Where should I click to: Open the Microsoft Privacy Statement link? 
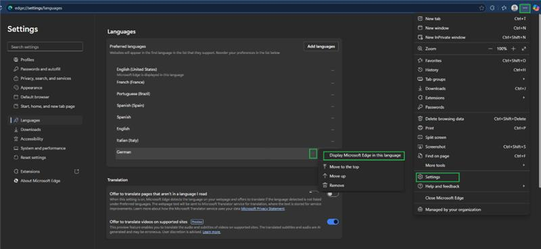click(263, 209)
